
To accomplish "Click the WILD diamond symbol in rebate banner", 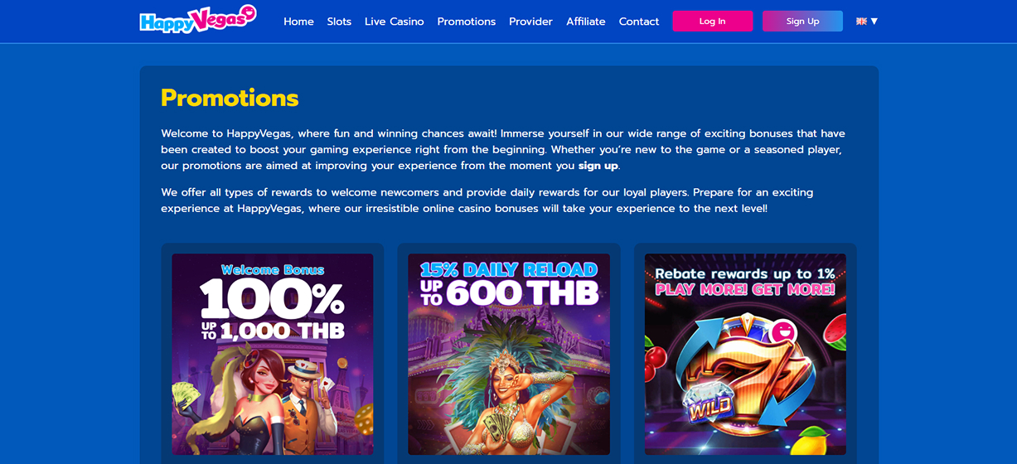I will [708, 400].
